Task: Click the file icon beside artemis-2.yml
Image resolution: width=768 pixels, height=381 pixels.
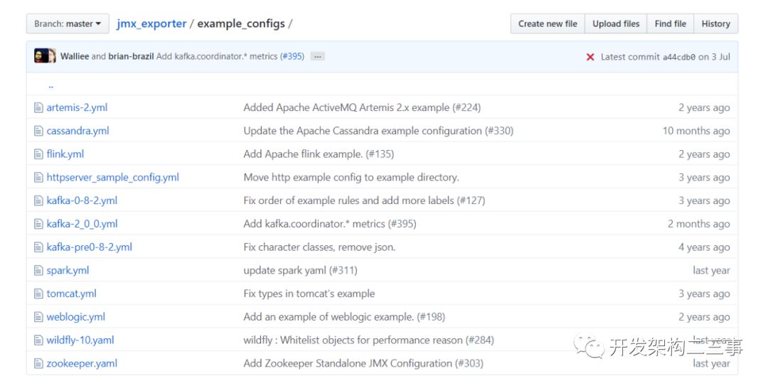Action: point(39,107)
